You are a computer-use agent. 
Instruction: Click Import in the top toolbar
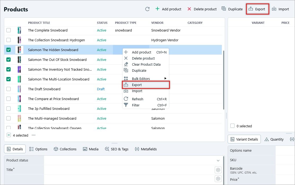pos(280,9)
